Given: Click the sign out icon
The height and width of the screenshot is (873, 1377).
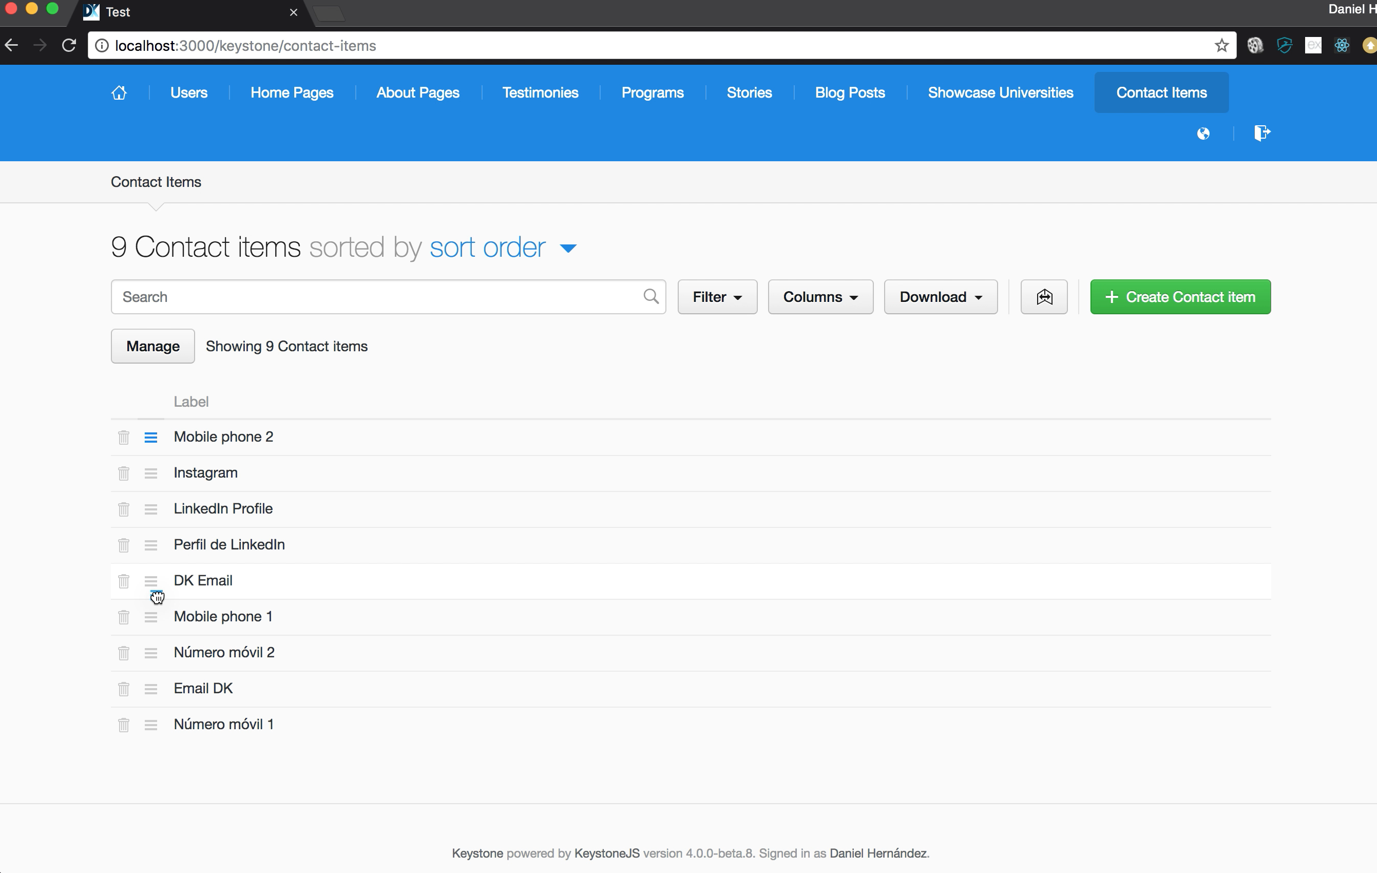Looking at the screenshot, I should [x=1261, y=134].
